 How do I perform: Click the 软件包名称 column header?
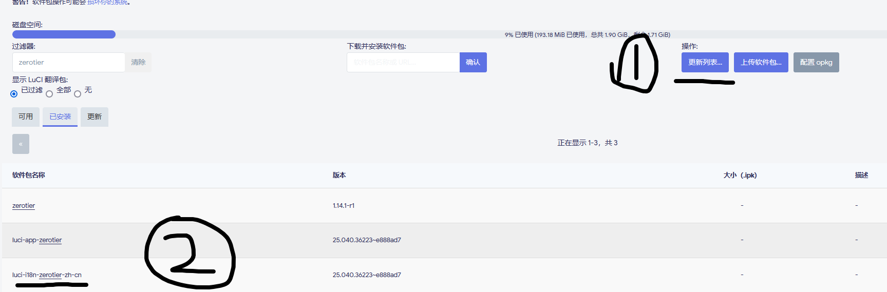29,175
